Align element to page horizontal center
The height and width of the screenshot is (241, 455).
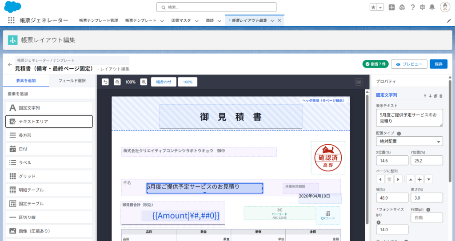tap(389, 179)
